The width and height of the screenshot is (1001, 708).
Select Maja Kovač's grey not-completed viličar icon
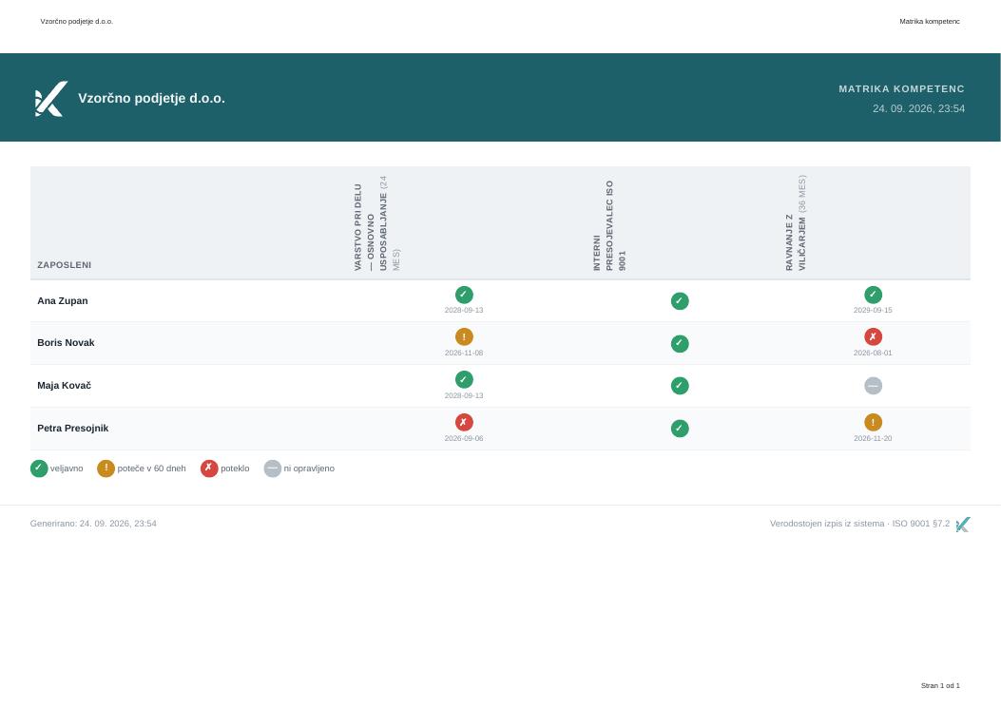coord(874,386)
